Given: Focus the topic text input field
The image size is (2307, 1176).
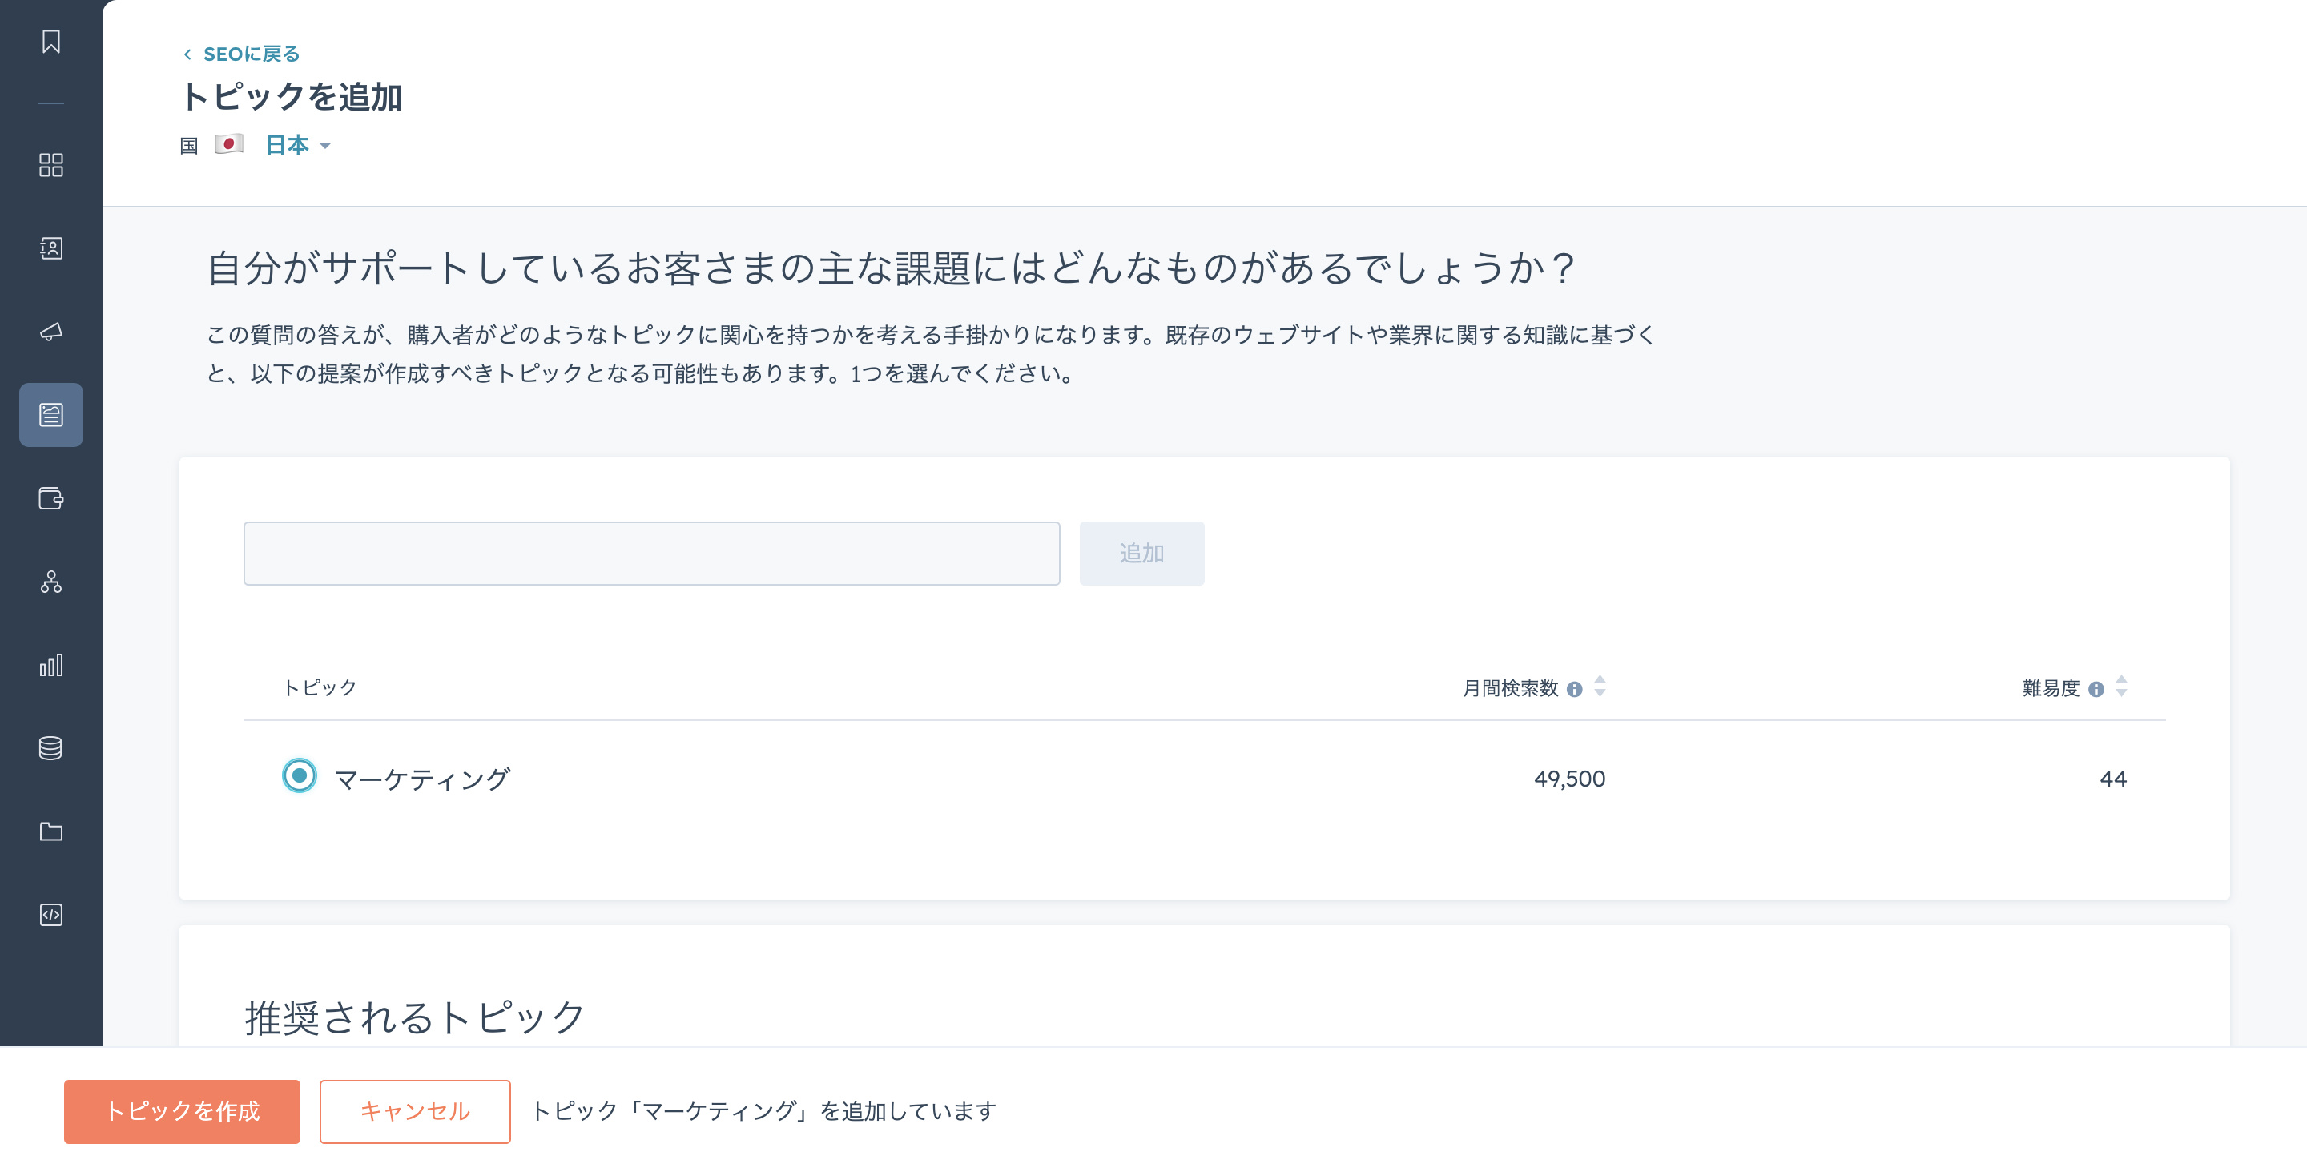Looking at the screenshot, I should pyautogui.click(x=652, y=554).
